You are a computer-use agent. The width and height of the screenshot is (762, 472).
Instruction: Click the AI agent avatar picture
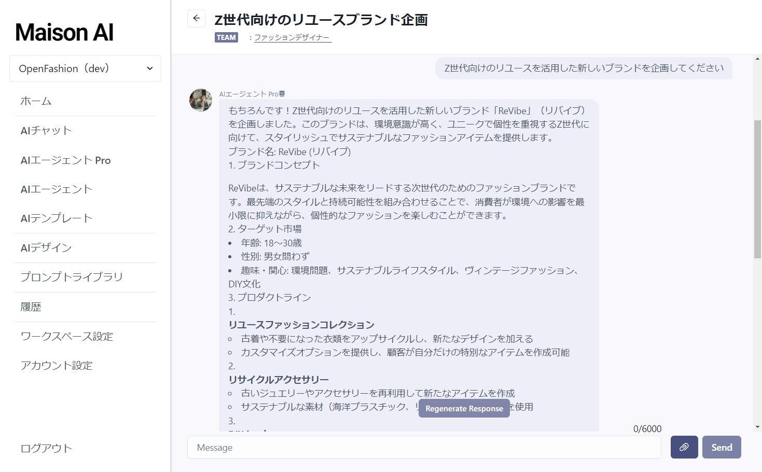201,100
